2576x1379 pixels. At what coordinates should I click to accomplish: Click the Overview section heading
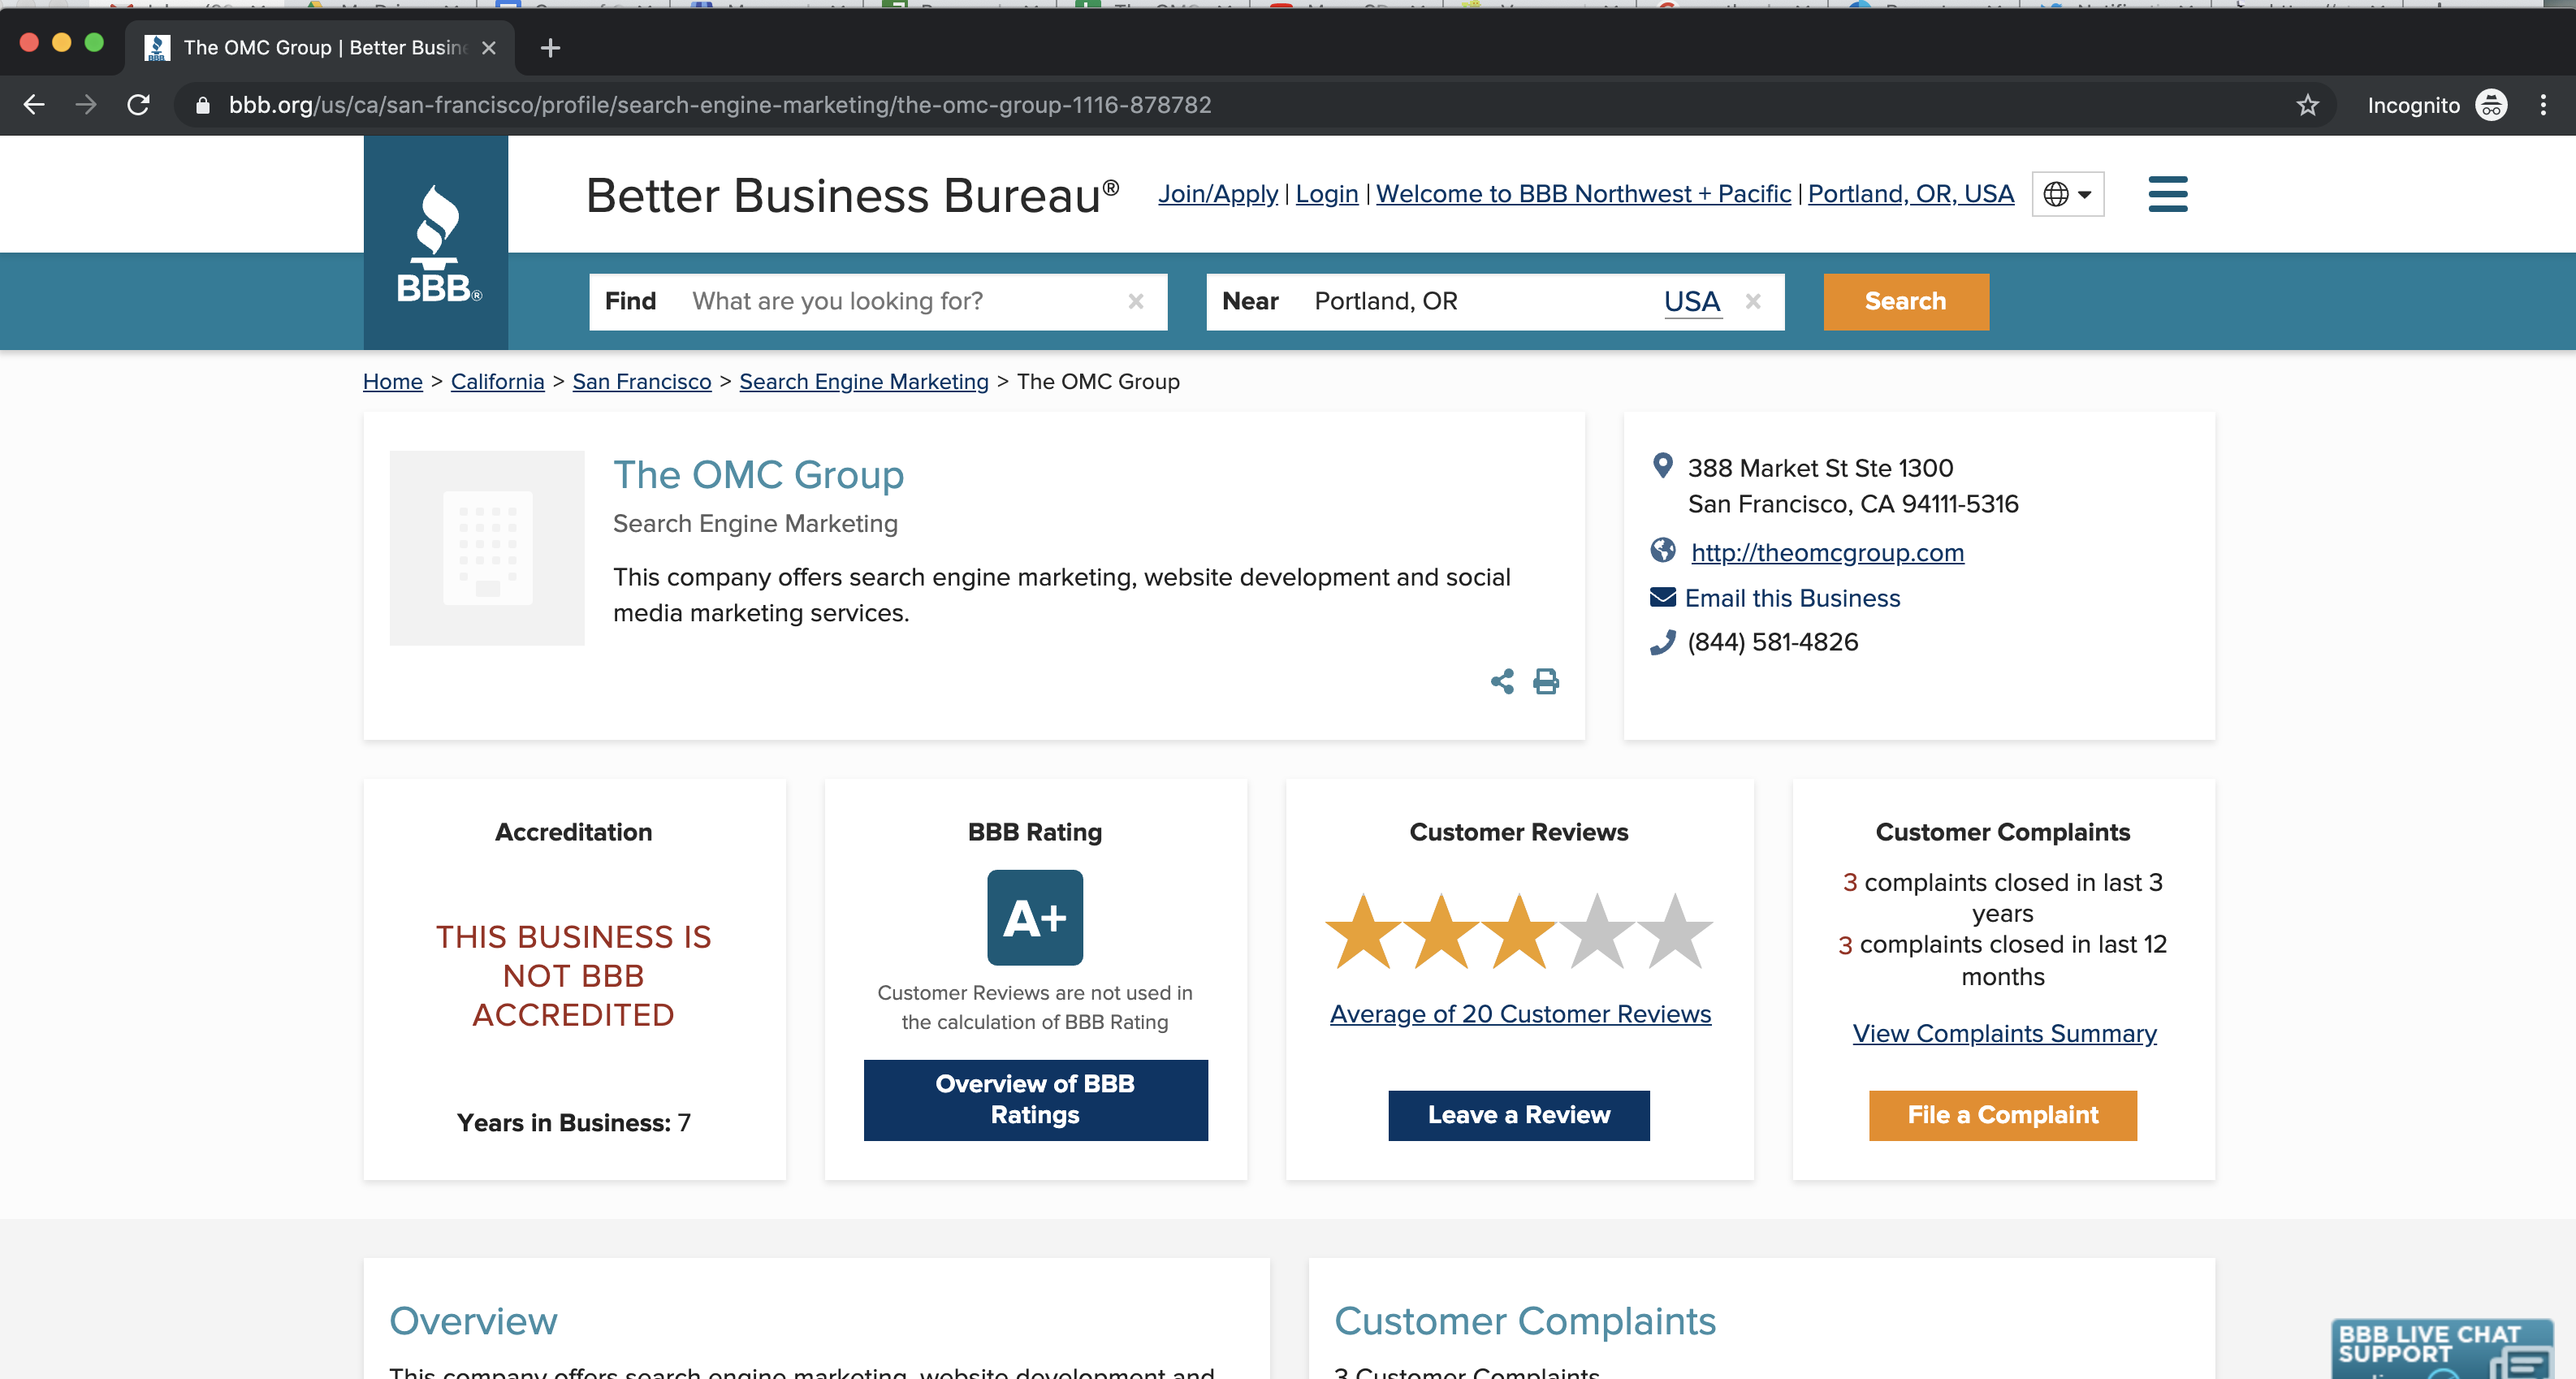coord(473,1320)
